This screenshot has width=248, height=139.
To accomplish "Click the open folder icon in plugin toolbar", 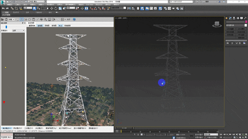I will (x=2, y=19).
